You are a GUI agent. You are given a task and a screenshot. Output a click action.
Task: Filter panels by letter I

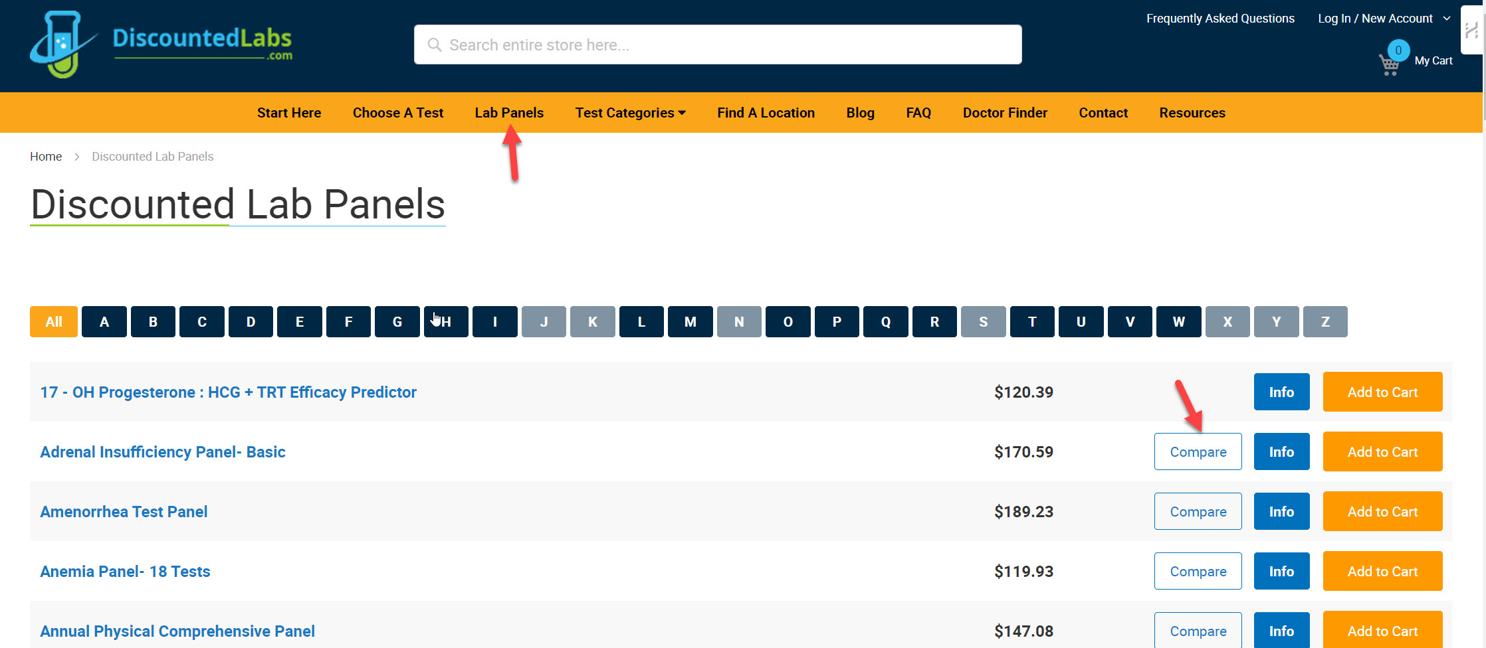click(495, 321)
